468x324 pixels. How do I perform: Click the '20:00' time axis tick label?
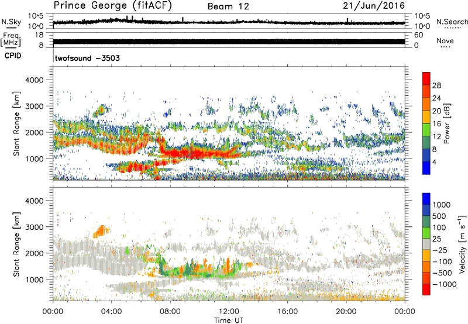(346, 312)
